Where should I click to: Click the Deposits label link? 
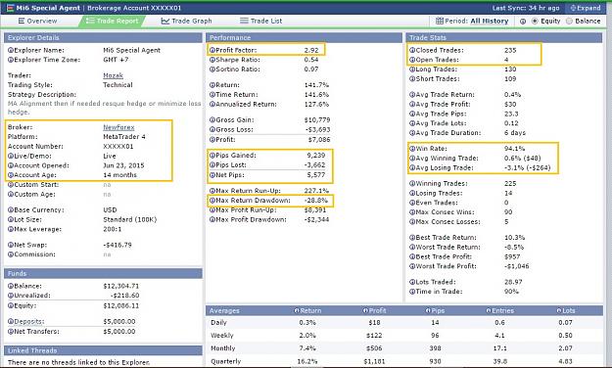[x=28, y=322]
